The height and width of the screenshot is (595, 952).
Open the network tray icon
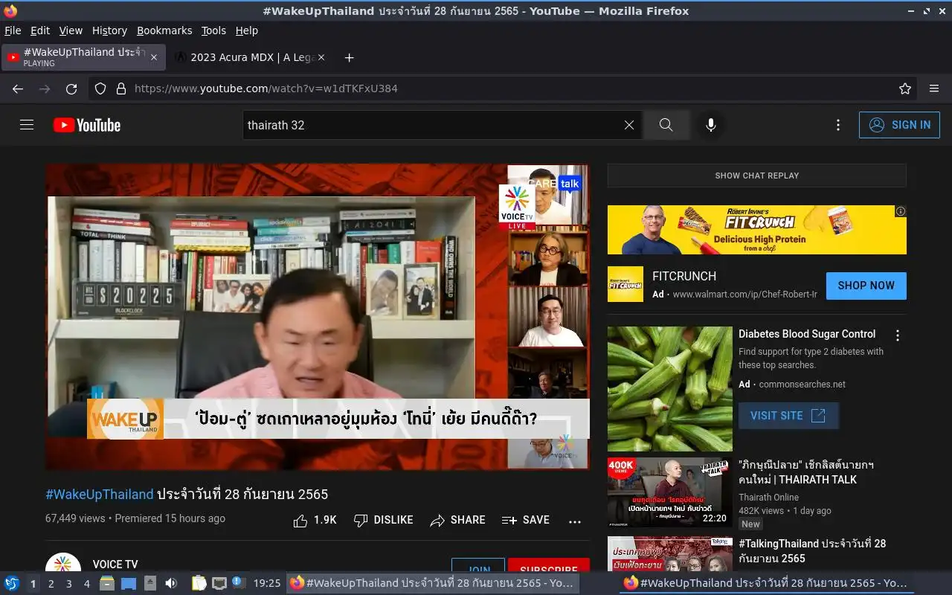pos(219,583)
